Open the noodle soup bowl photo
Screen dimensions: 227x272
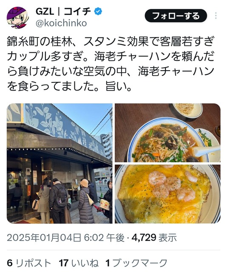coord(167,133)
